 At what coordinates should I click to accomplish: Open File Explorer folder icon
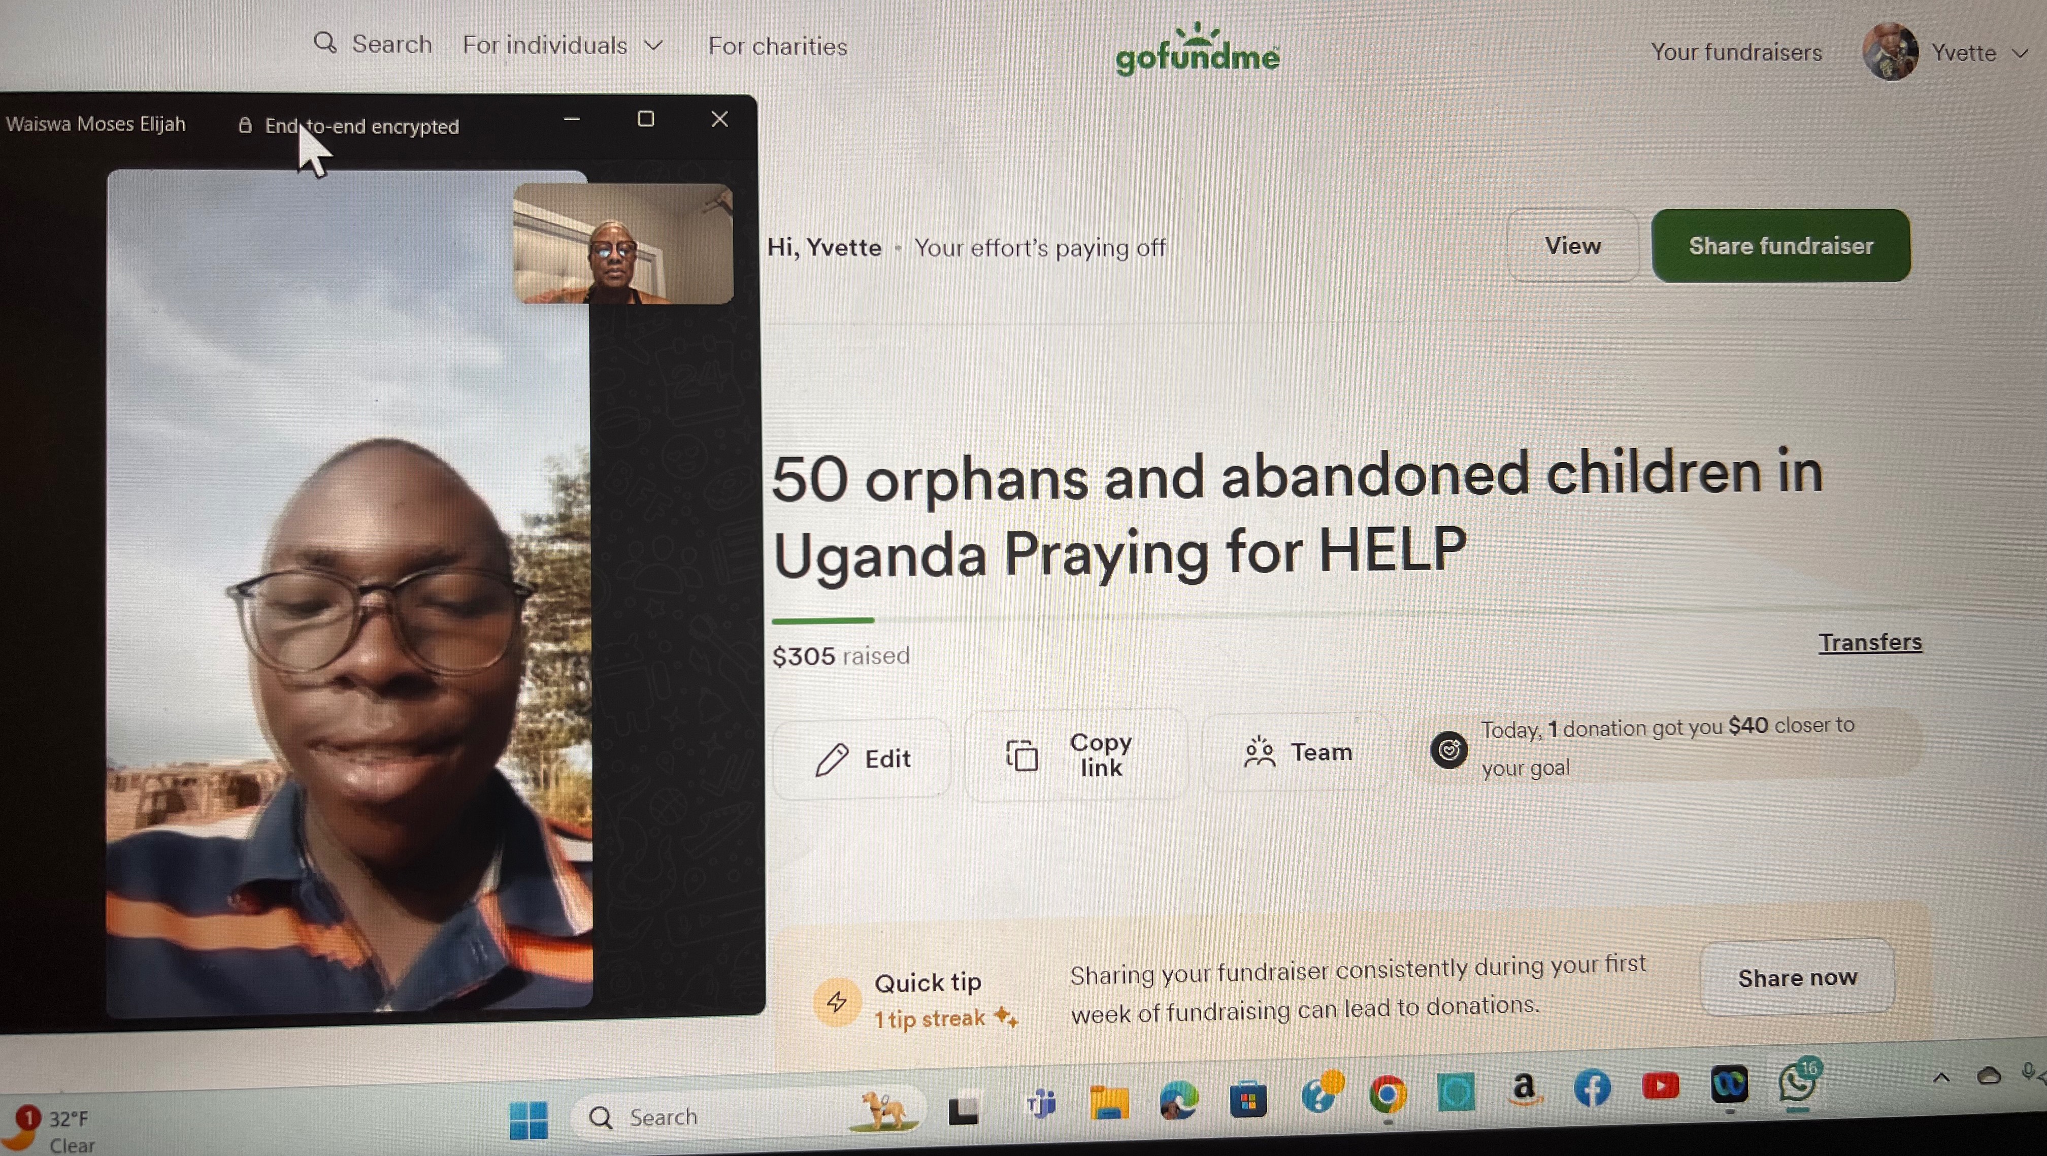(1108, 1102)
